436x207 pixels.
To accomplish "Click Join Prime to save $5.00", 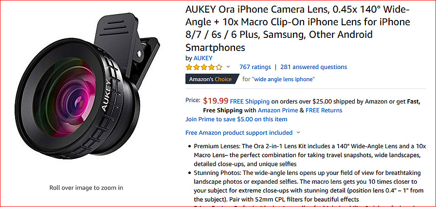I will [236, 119].
